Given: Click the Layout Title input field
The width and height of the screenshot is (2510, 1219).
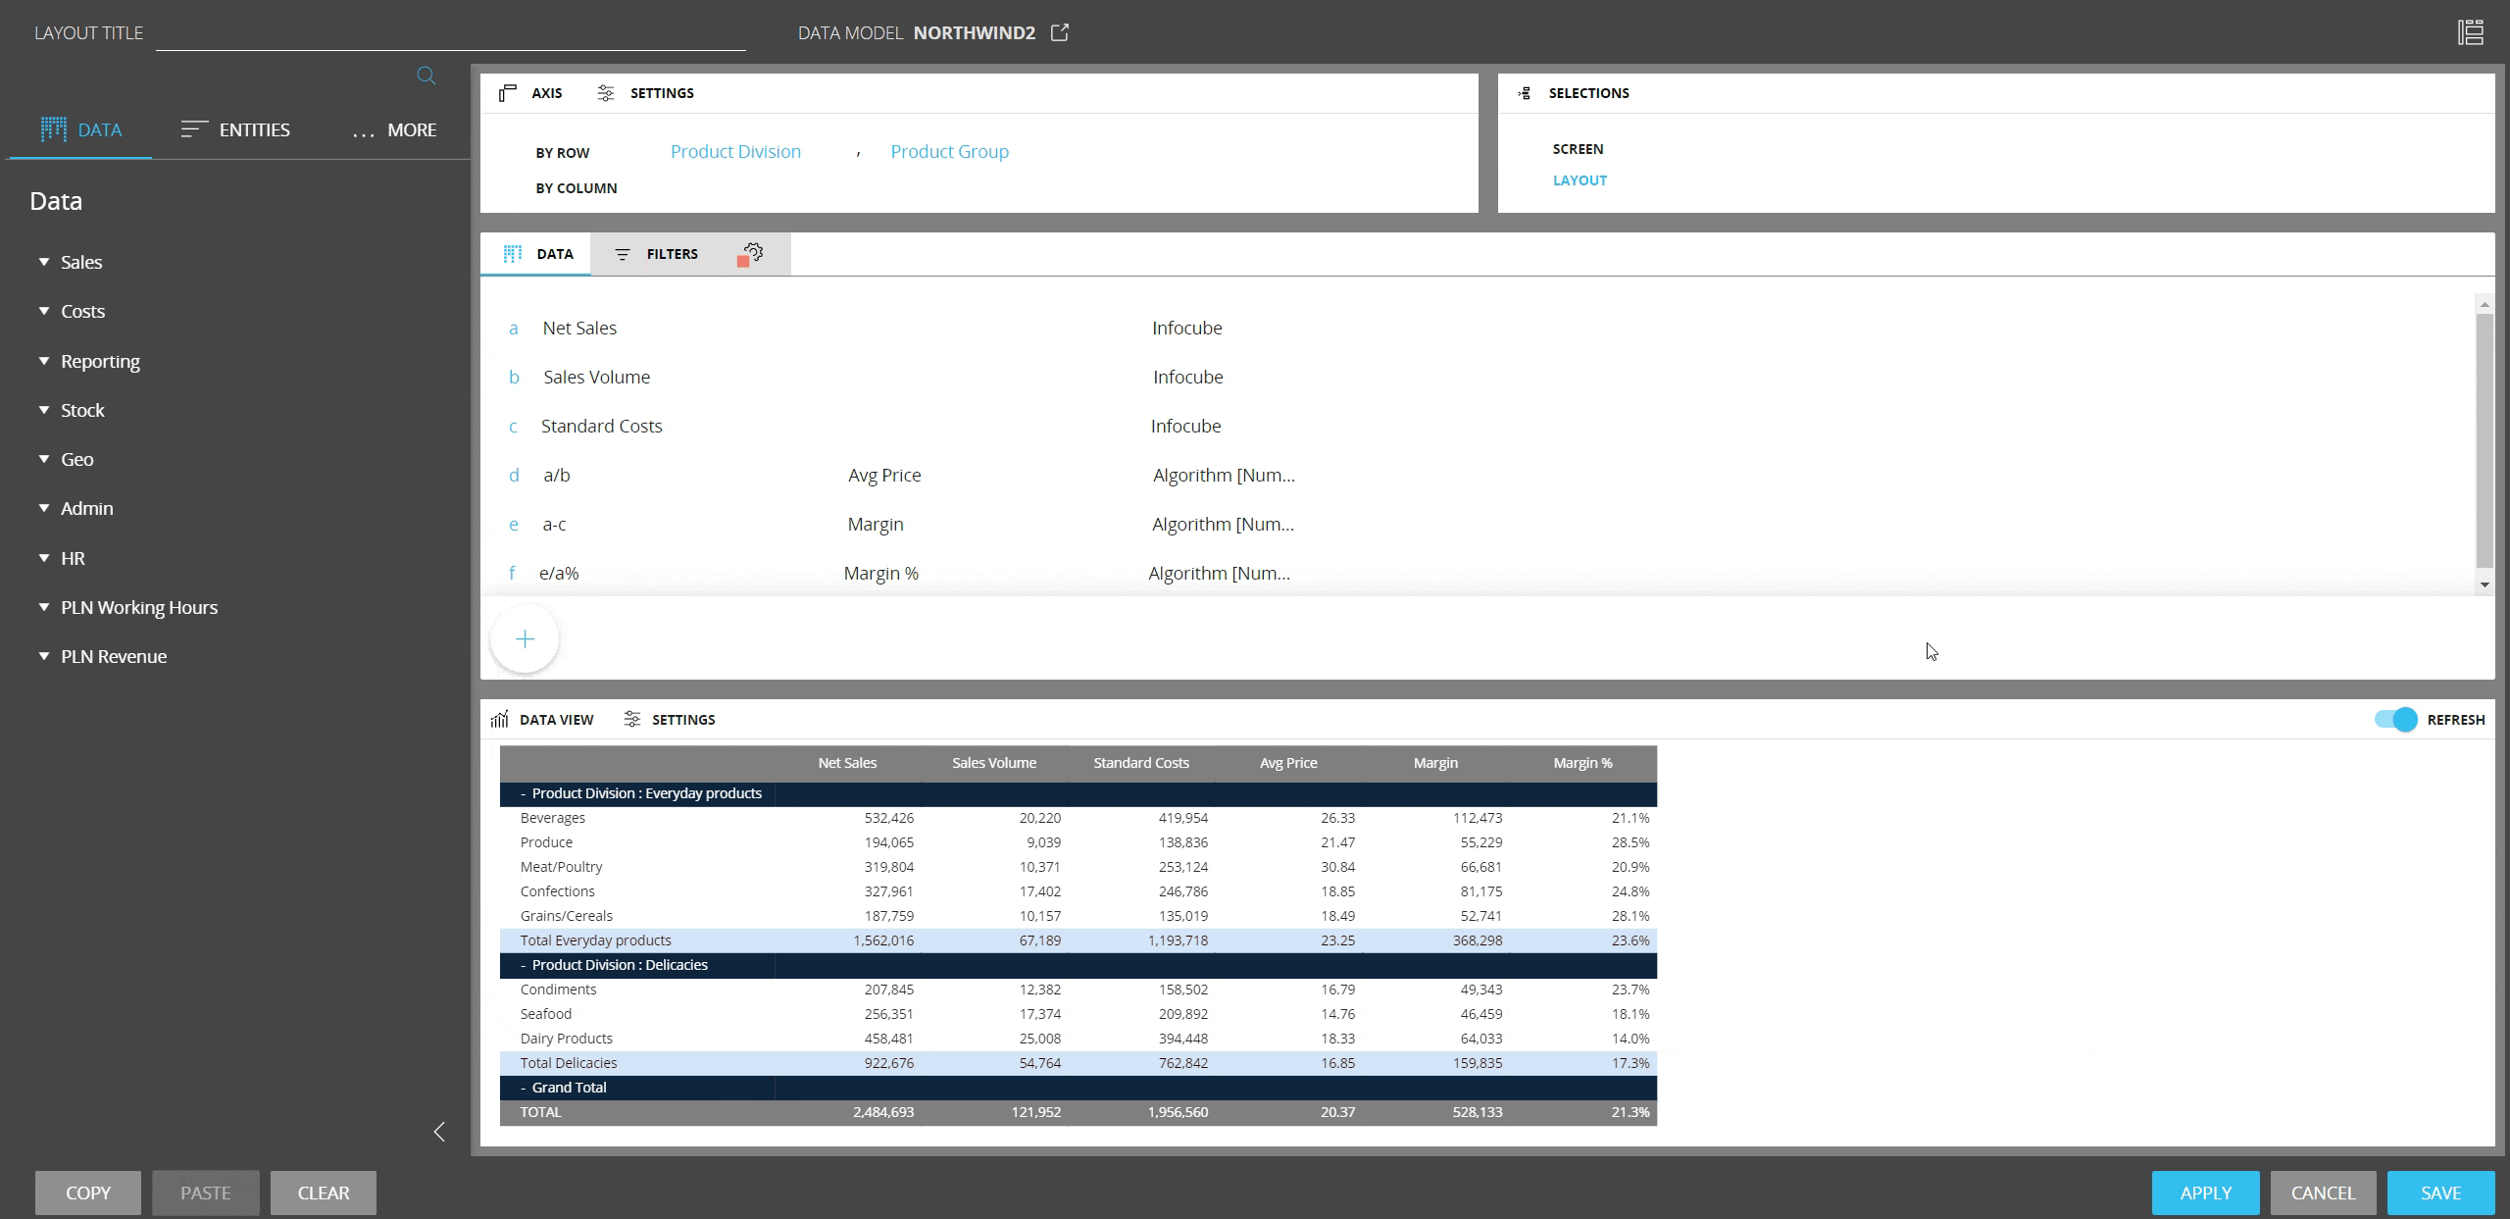Looking at the screenshot, I should click(x=450, y=34).
